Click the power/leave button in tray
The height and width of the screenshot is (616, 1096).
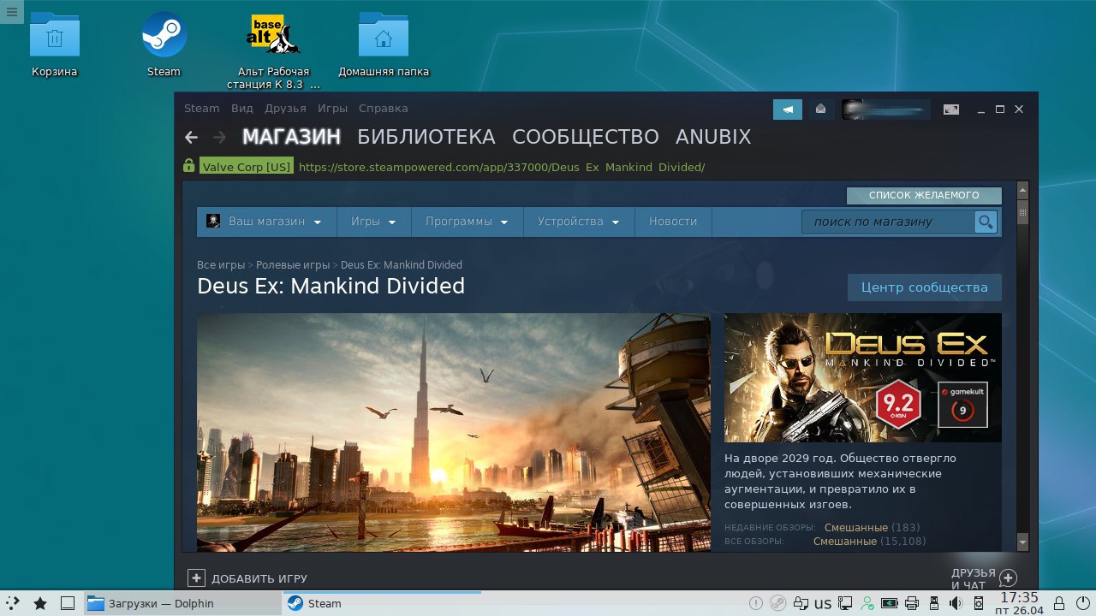coord(1082,603)
